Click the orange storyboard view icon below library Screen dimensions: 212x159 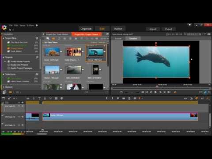pos(10,92)
